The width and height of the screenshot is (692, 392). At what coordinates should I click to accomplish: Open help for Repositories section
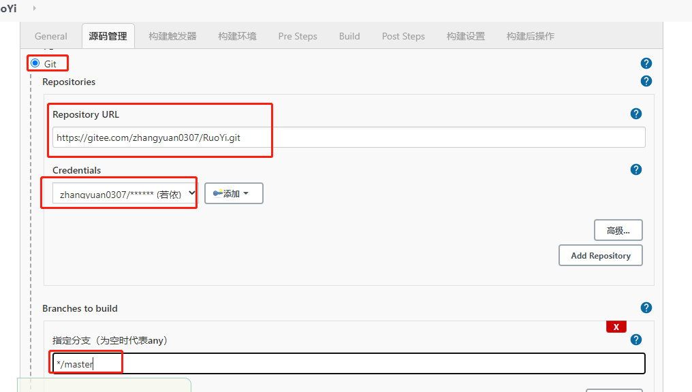coord(646,81)
